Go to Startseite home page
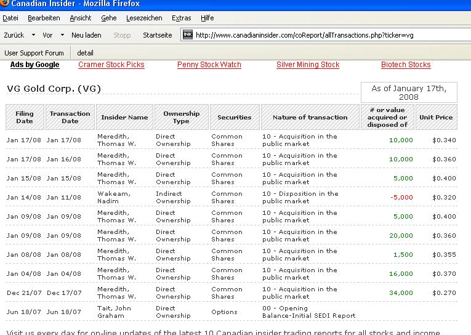This screenshot has width=471, height=335. pyautogui.click(x=158, y=35)
